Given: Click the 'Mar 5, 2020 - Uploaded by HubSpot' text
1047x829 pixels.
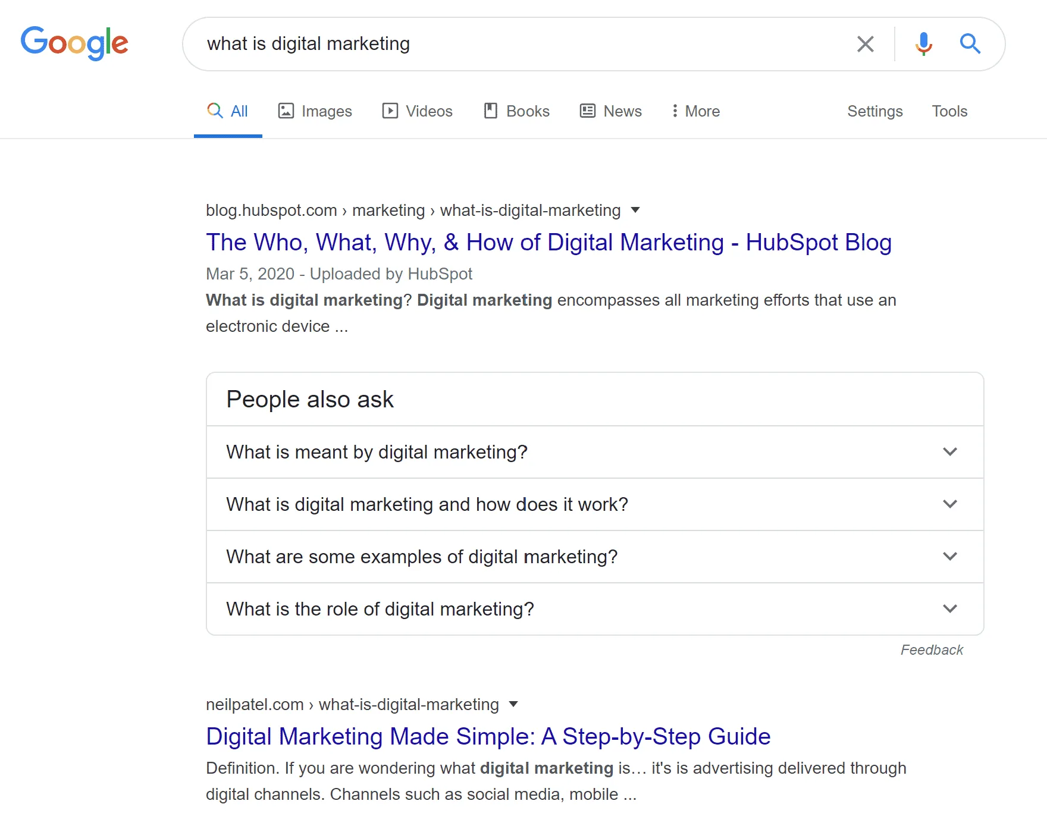Looking at the screenshot, I should point(339,274).
